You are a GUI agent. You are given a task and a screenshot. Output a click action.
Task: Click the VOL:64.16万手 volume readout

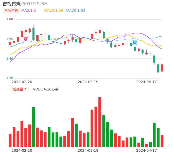click(46, 89)
